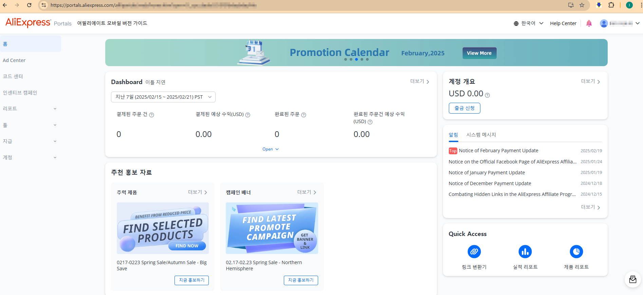This screenshot has width=643, height=295.
Task: Open date range dropdown 지난 7일
Action: 163,97
